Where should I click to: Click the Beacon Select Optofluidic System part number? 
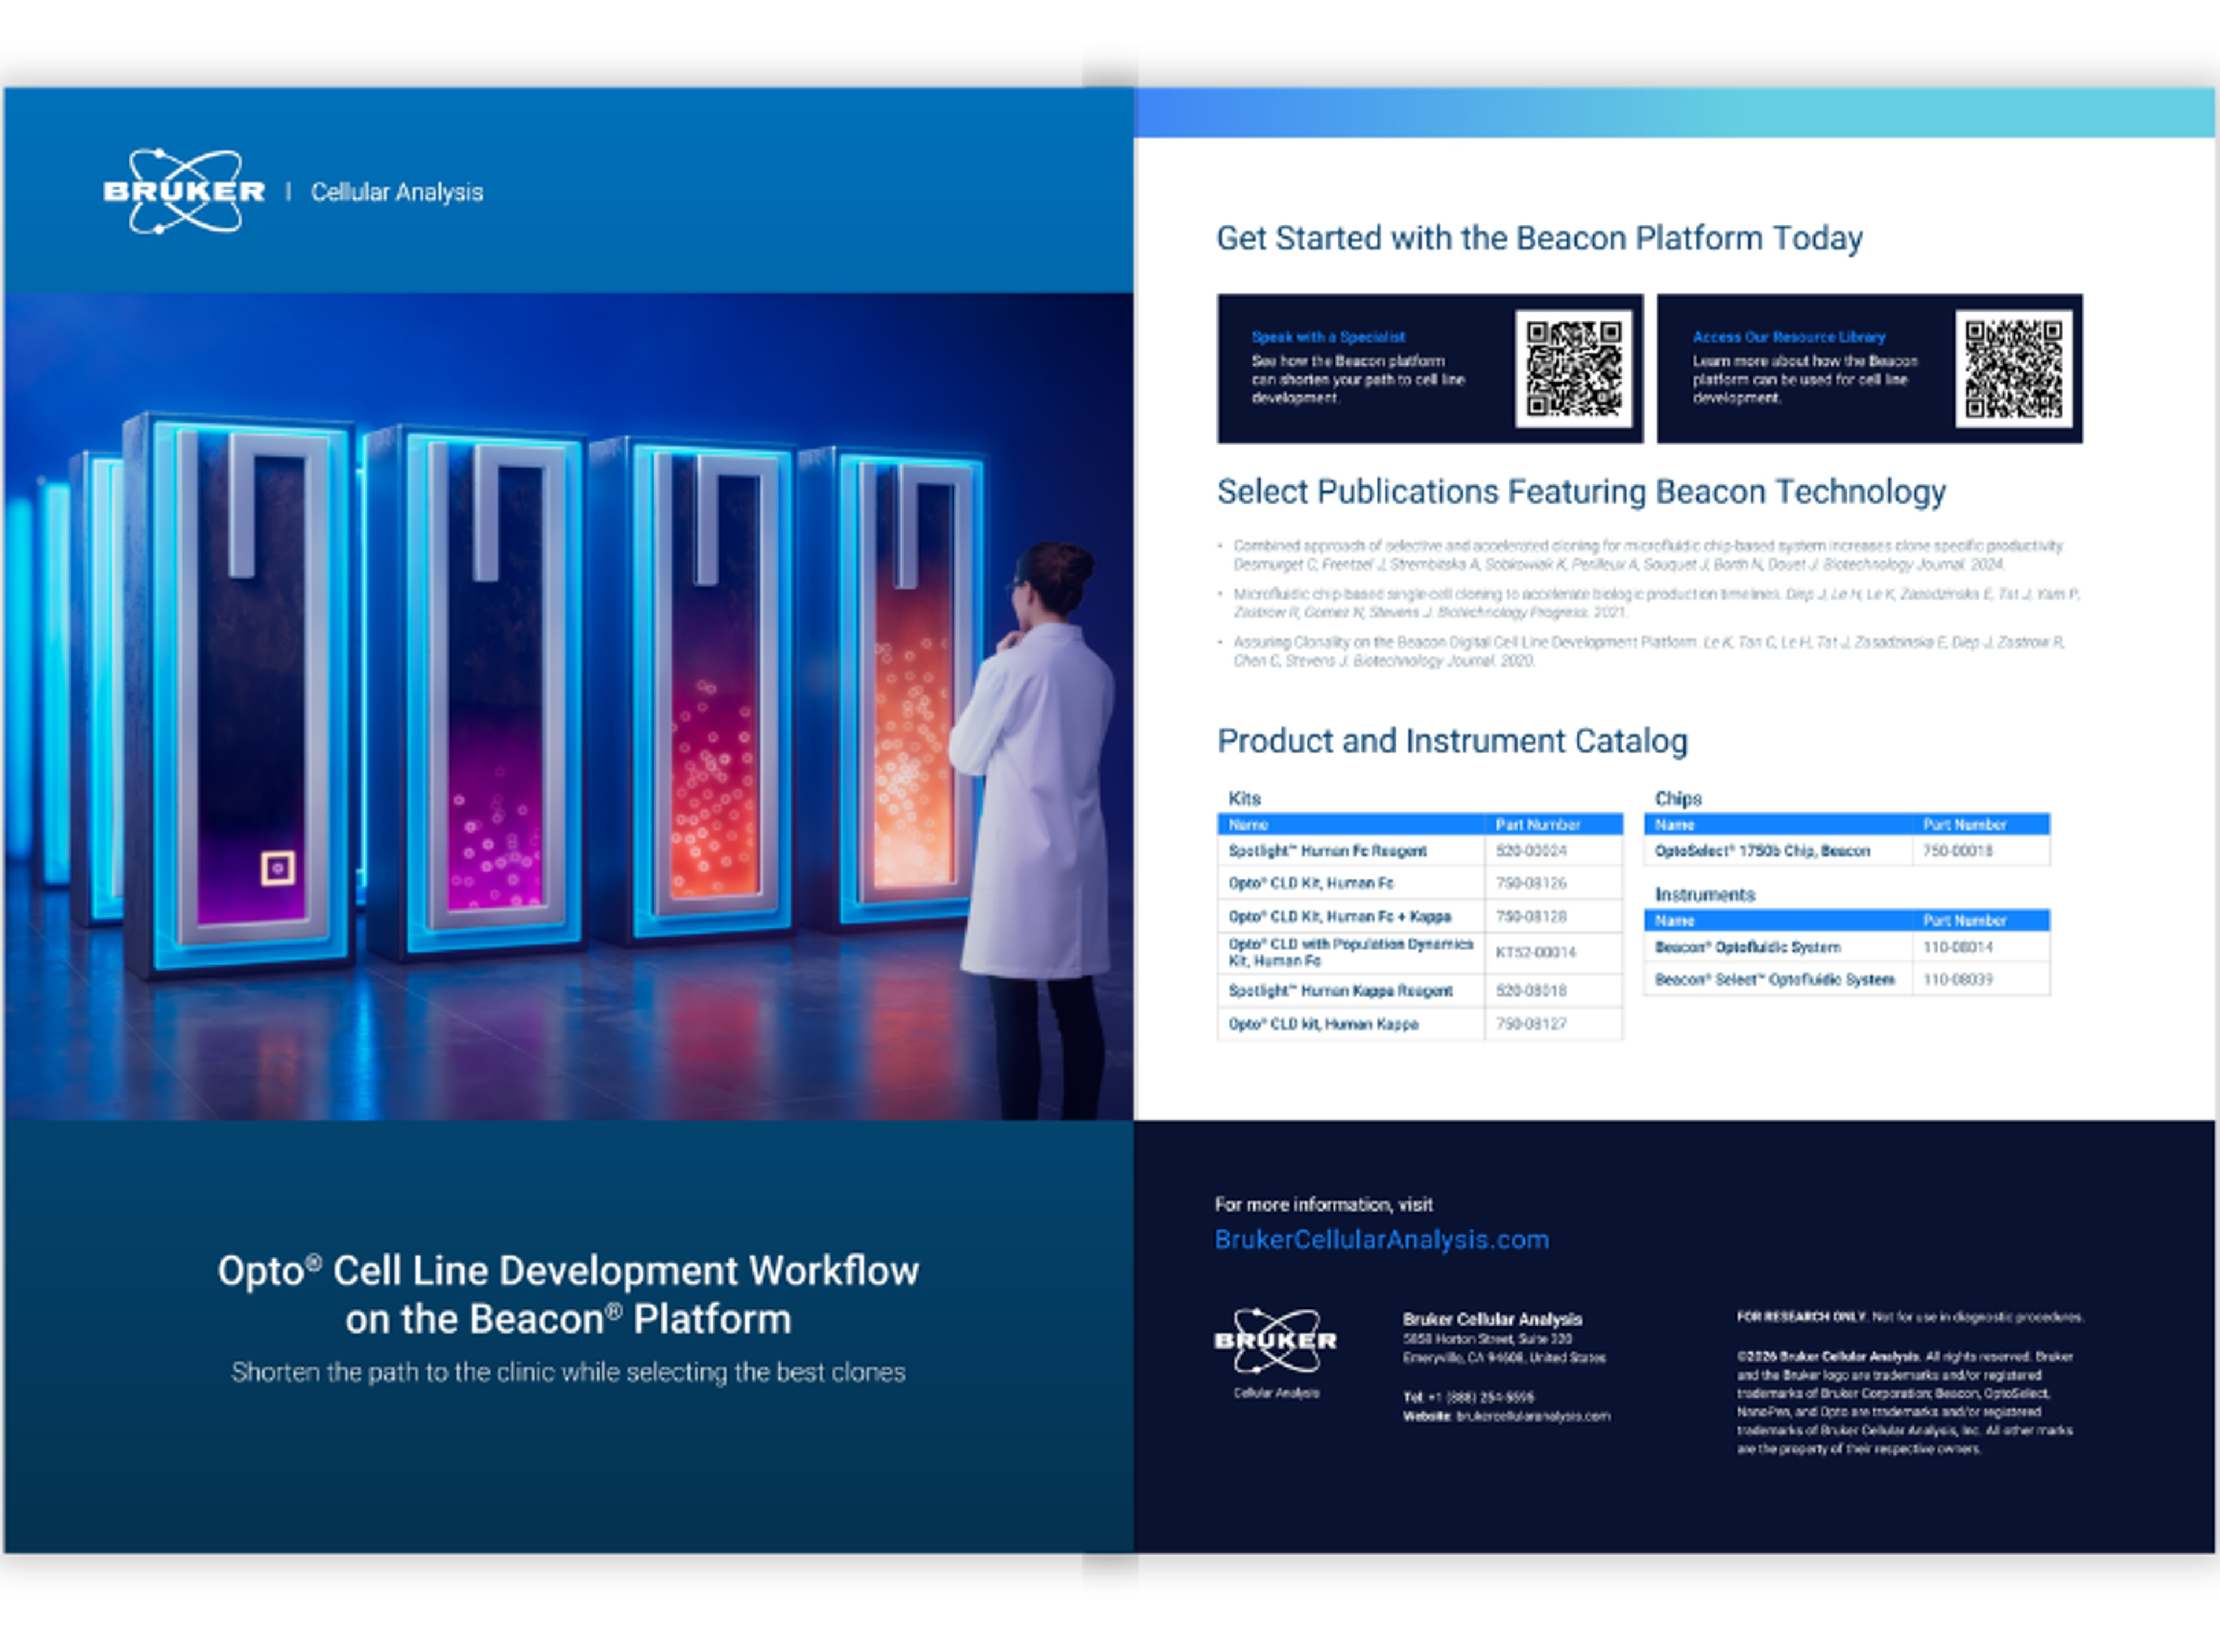coord(1957,981)
